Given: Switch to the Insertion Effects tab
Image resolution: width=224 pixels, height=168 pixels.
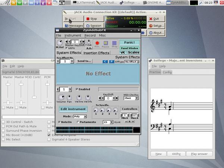Looking at the screenshot, I should point(96,53).
